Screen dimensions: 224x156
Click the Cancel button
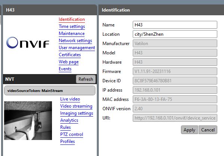pos(208,130)
